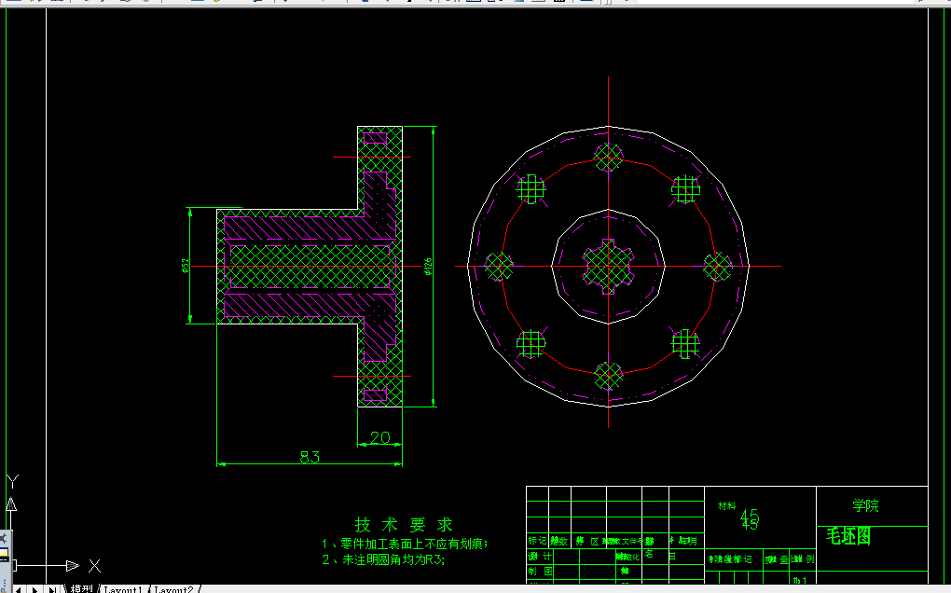Select the 毛坯图 title text
Viewport: 951px width, 593px height.
pos(848,536)
